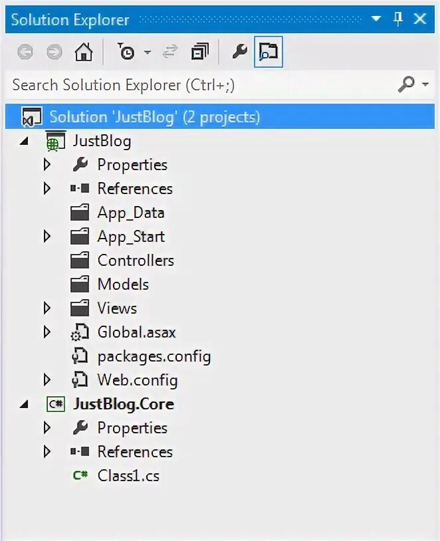The image size is (440, 541).
Task: Open Properties via the wrench icon
Action: point(239,53)
